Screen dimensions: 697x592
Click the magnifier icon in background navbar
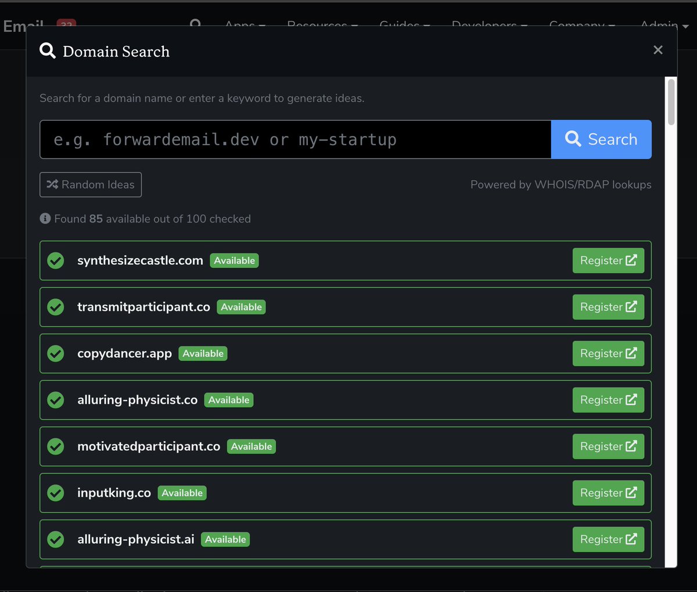(196, 23)
